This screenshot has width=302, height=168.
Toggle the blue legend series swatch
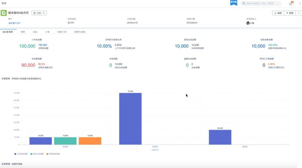tap(15, 154)
